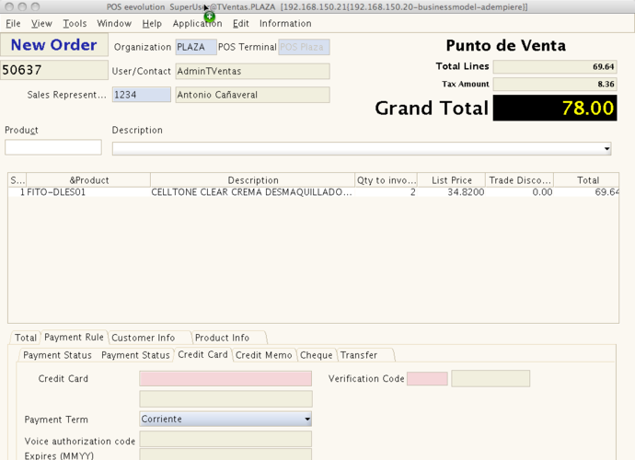Click the Voice authorization code field
The width and height of the screenshot is (635, 460).
(225, 439)
